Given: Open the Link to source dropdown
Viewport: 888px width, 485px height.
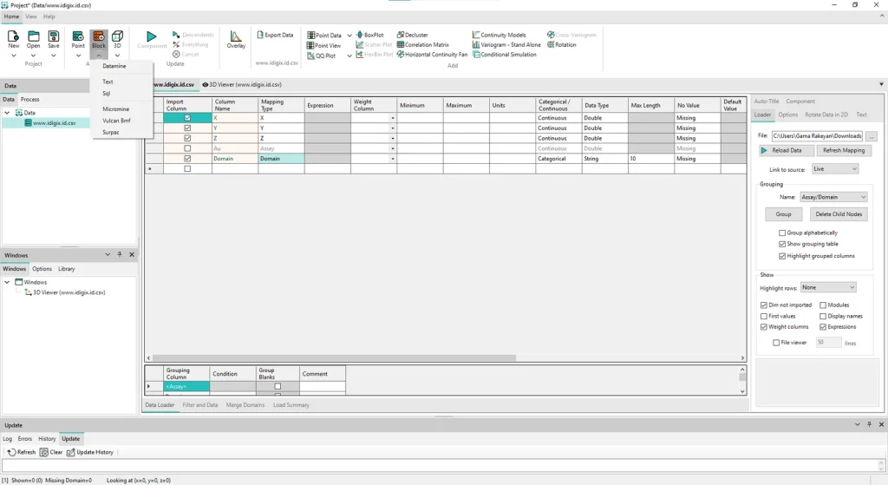Looking at the screenshot, I should coord(835,169).
